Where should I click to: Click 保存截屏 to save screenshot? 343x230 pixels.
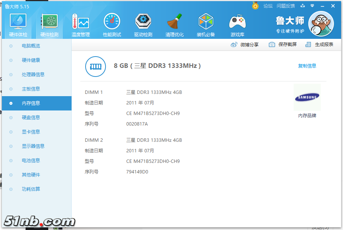coord(283,44)
